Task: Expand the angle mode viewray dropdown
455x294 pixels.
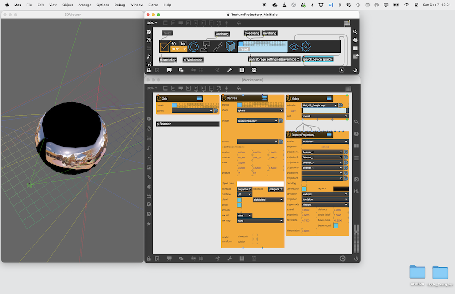Action: 324,205
